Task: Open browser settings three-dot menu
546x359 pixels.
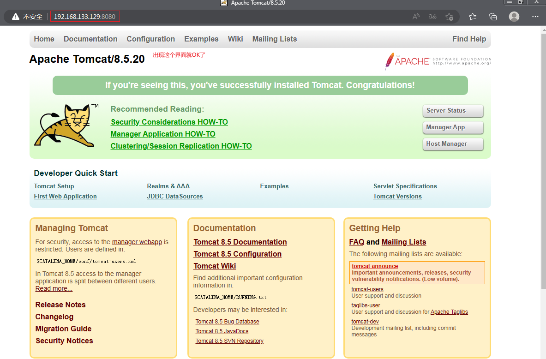Action: click(535, 17)
